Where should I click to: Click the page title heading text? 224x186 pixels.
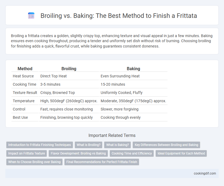click(119, 15)
